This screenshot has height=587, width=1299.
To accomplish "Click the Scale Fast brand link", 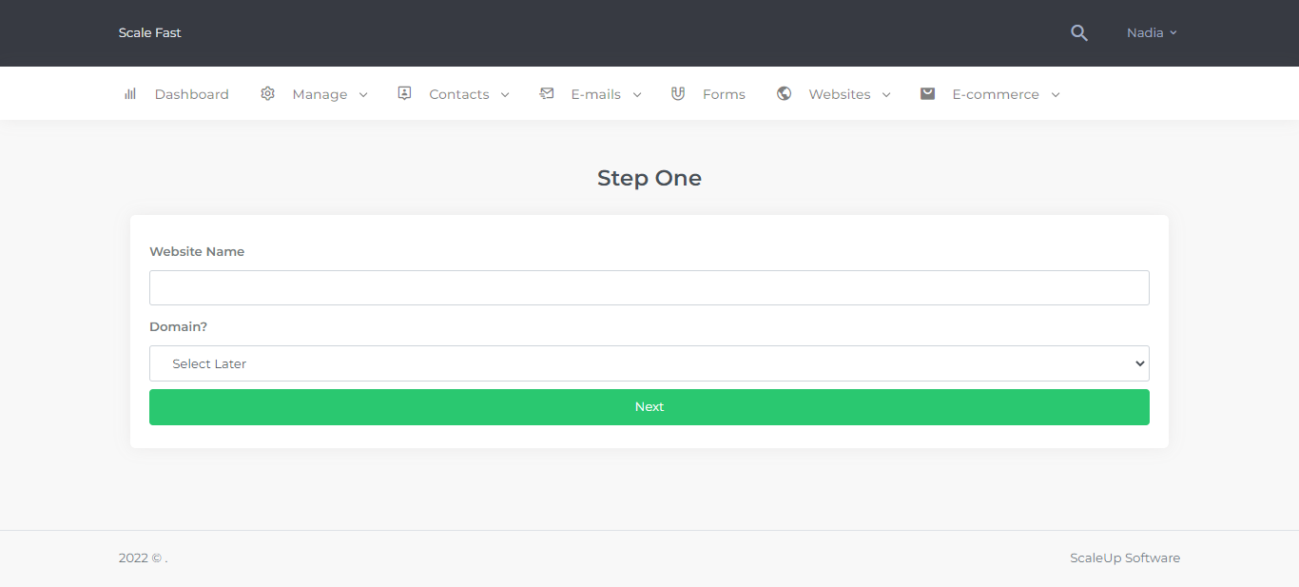I will [x=150, y=33].
